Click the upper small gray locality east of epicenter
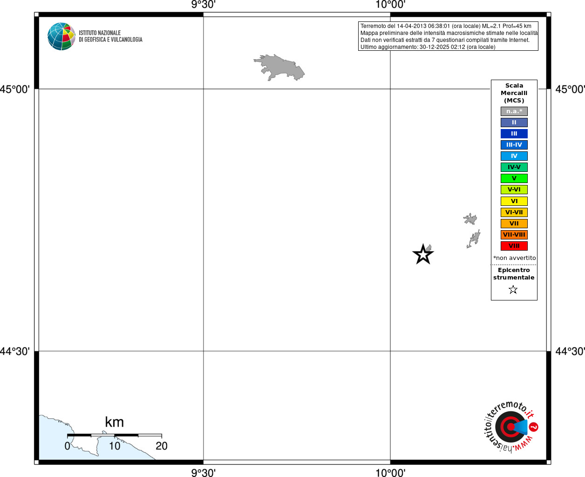The height and width of the screenshot is (477, 585). 470,219
